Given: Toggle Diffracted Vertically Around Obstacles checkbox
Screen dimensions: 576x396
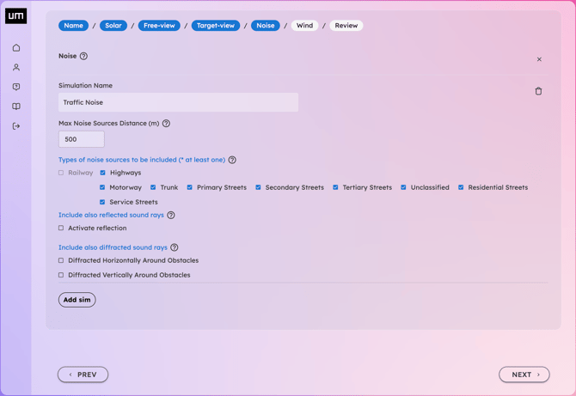Looking at the screenshot, I should tap(61, 276).
